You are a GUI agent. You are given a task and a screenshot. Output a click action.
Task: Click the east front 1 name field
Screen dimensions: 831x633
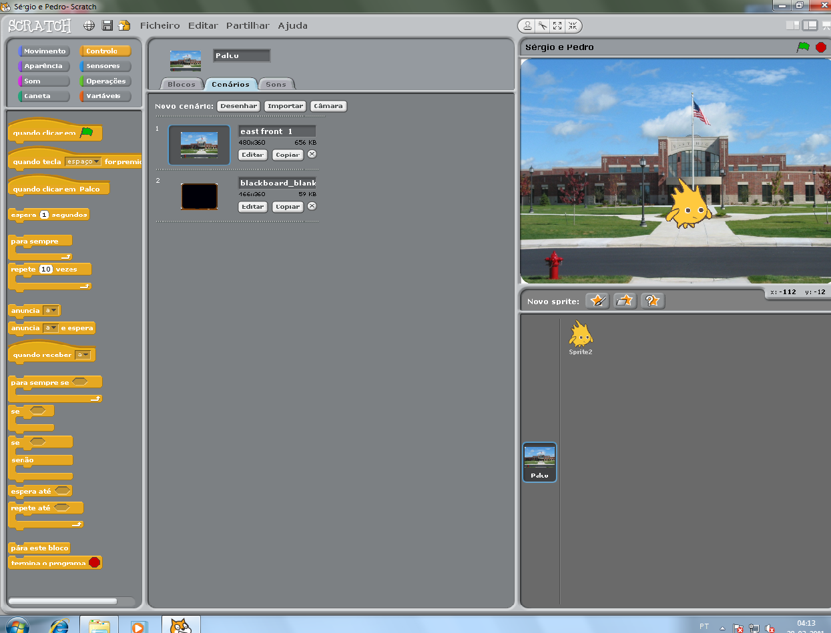tap(277, 131)
